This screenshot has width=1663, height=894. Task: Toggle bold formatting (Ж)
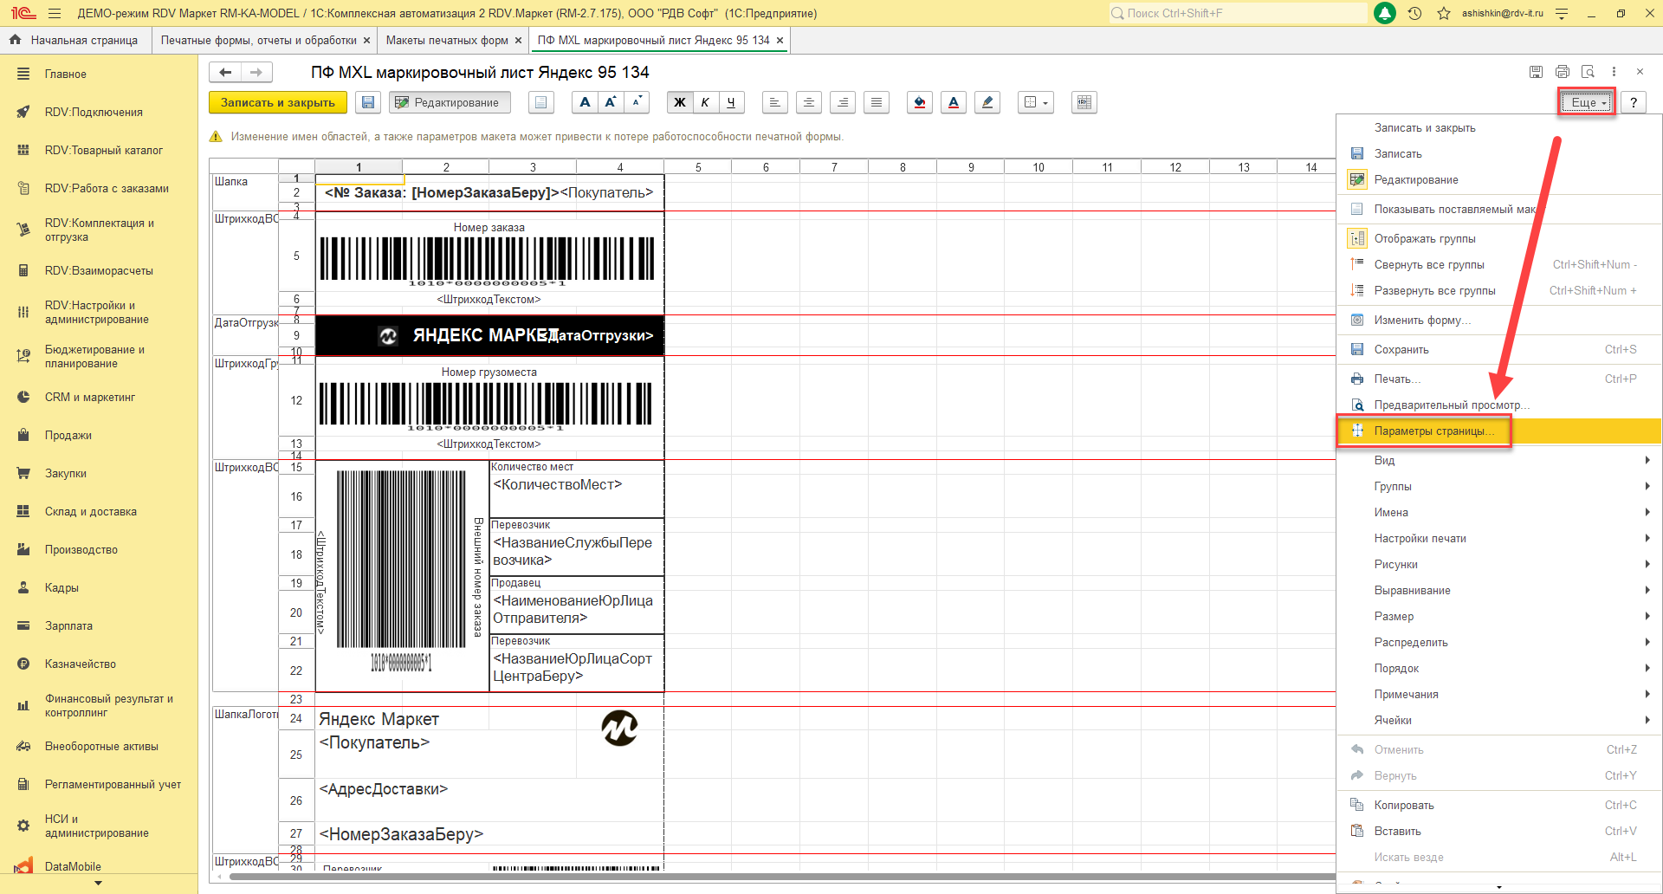pyautogui.click(x=680, y=102)
